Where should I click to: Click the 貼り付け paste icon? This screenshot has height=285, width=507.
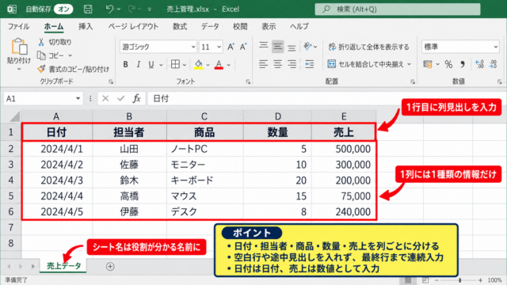pos(19,46)
